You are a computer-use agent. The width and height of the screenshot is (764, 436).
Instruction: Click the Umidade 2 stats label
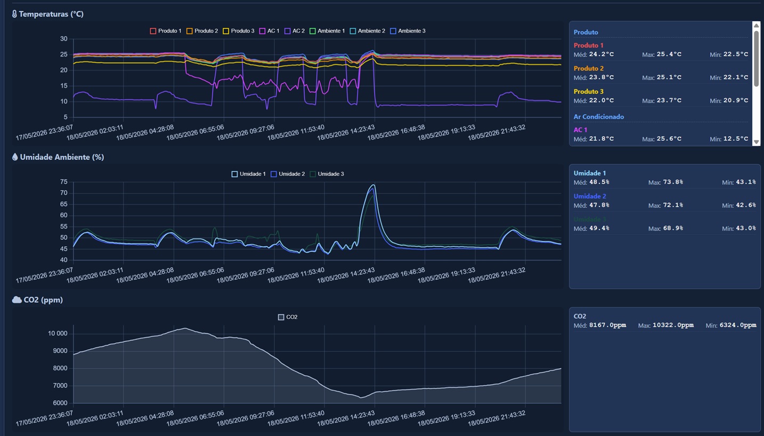point(590,196)
